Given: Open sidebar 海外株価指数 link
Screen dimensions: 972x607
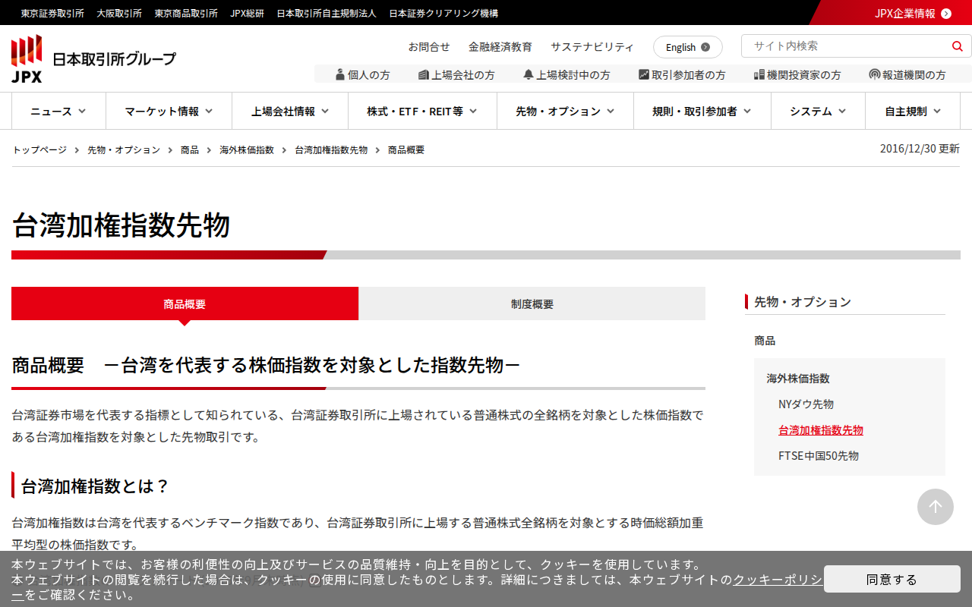Looking at the screenshot, I should coord(798,379).
